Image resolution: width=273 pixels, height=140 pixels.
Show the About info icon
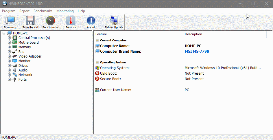click(91, 21)
